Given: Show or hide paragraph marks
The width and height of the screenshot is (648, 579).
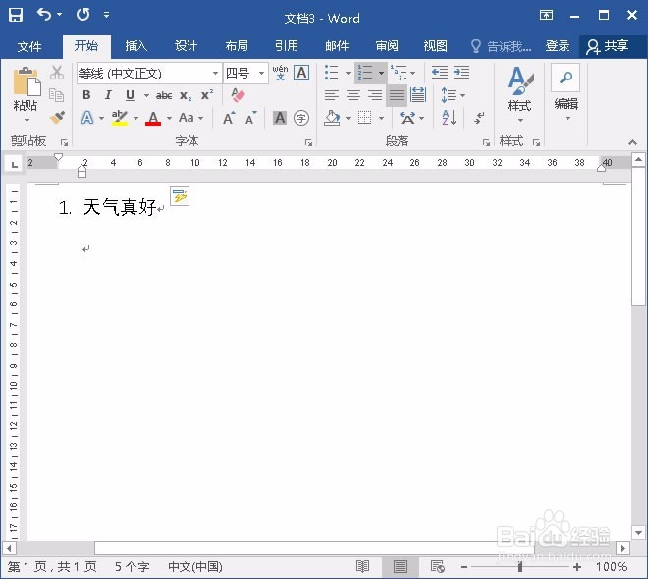Looking at the screenshot, I should (x=479, y=118).
